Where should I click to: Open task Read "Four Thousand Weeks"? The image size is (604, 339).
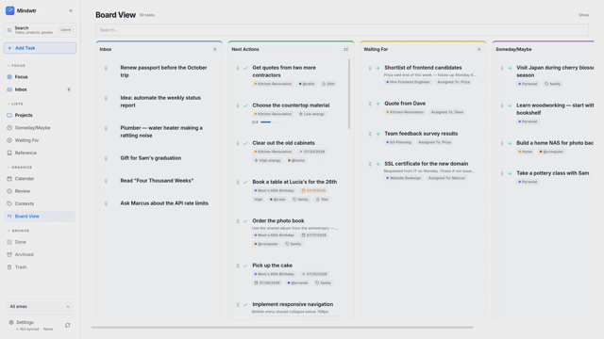(x=157, y=181)
